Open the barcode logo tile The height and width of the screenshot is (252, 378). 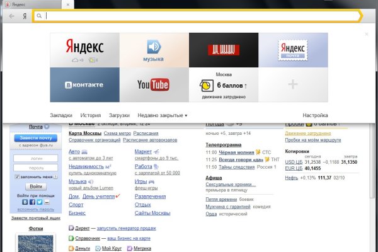coord(224,50)
